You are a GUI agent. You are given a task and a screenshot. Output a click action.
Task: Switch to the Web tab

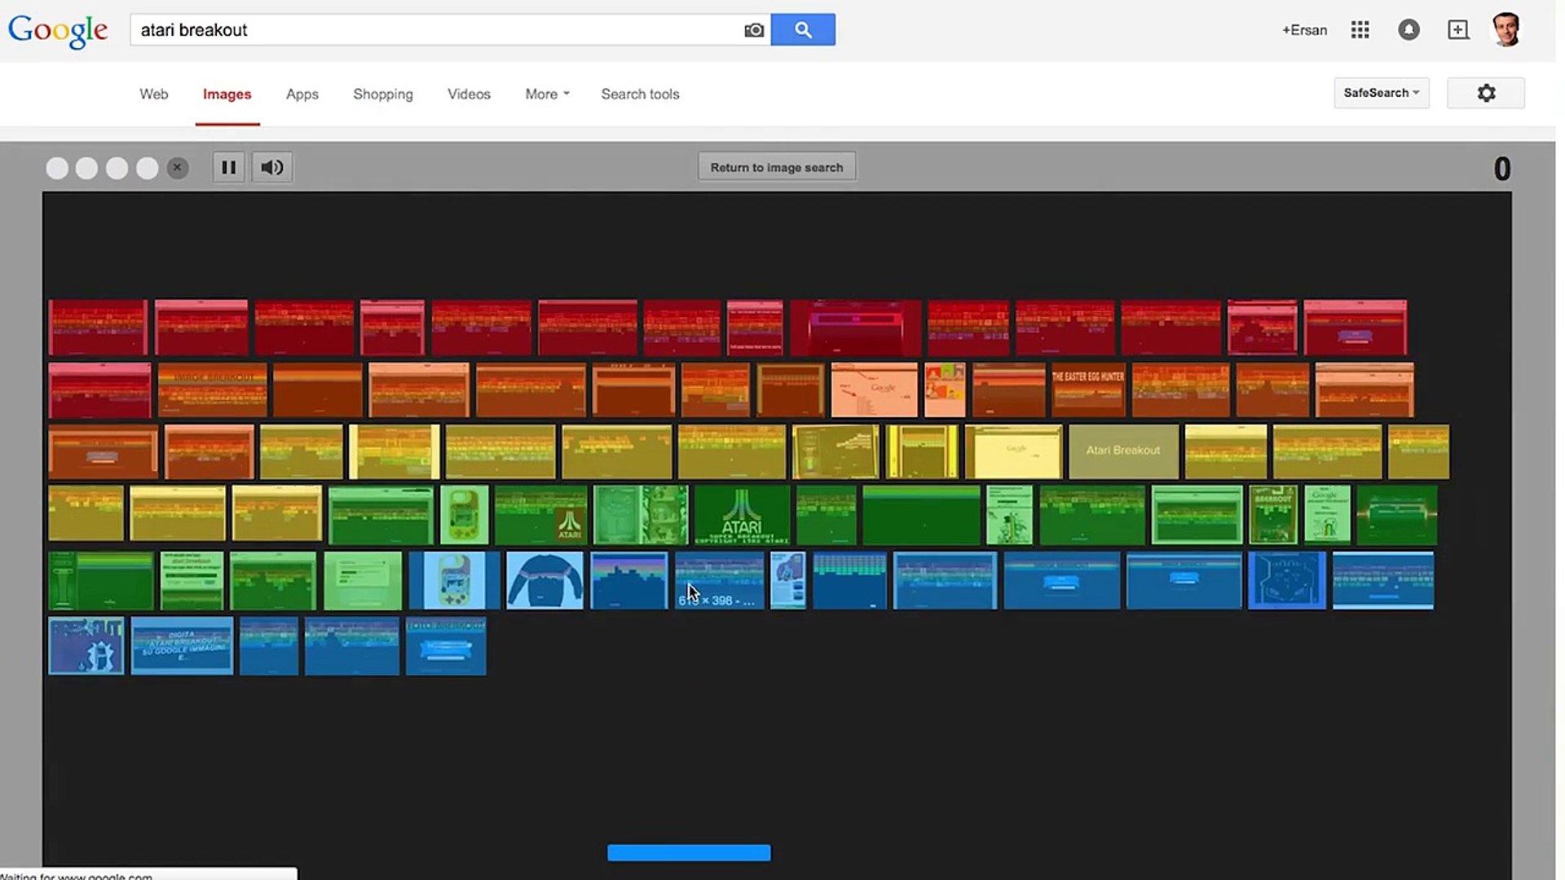[153, 95]
